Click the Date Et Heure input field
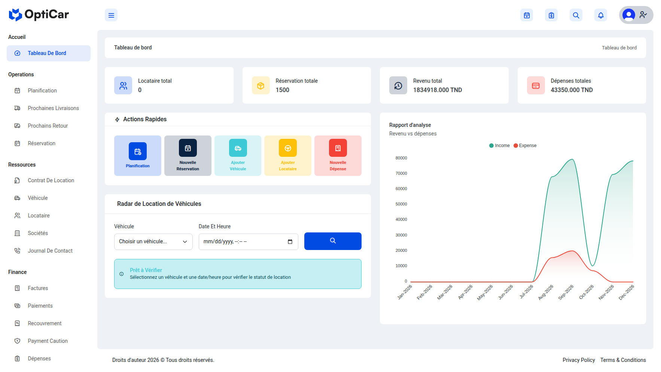 249,242
